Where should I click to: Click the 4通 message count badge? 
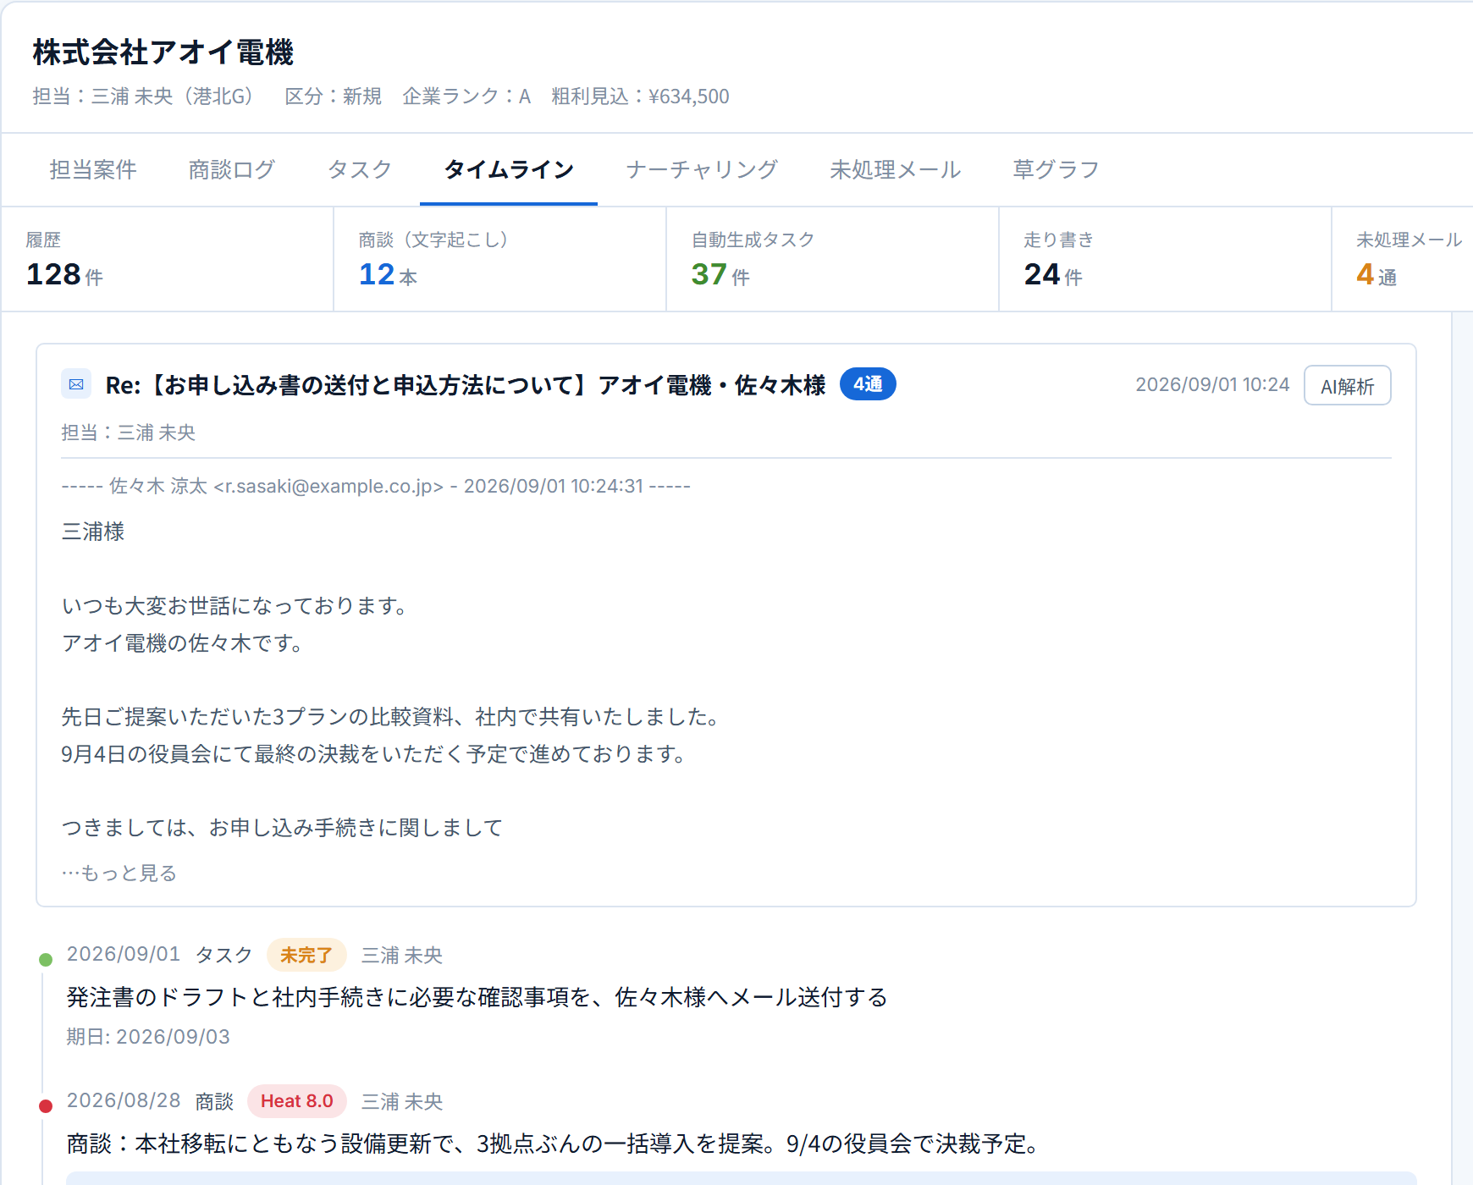(x=868, y=384)
